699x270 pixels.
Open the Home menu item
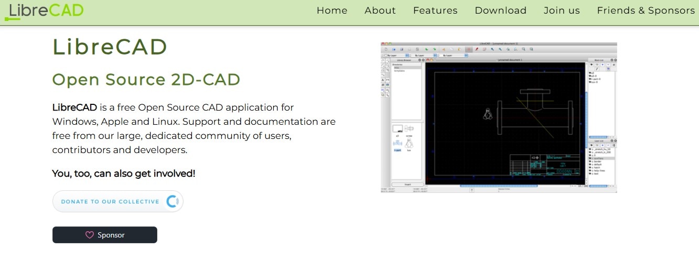coord(332,10)
